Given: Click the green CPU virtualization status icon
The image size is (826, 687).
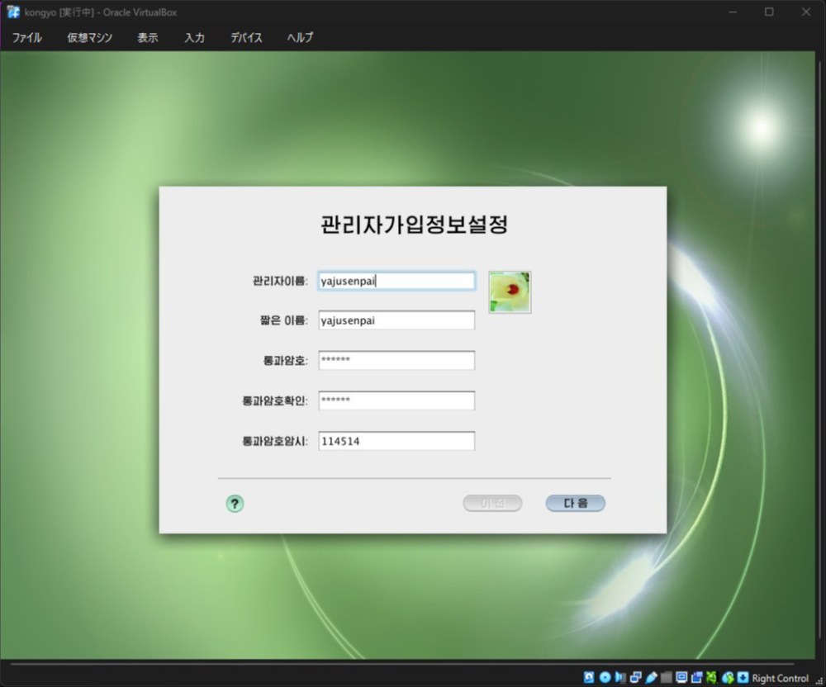Looking at the screenshot, I should (x=712, y=678).
